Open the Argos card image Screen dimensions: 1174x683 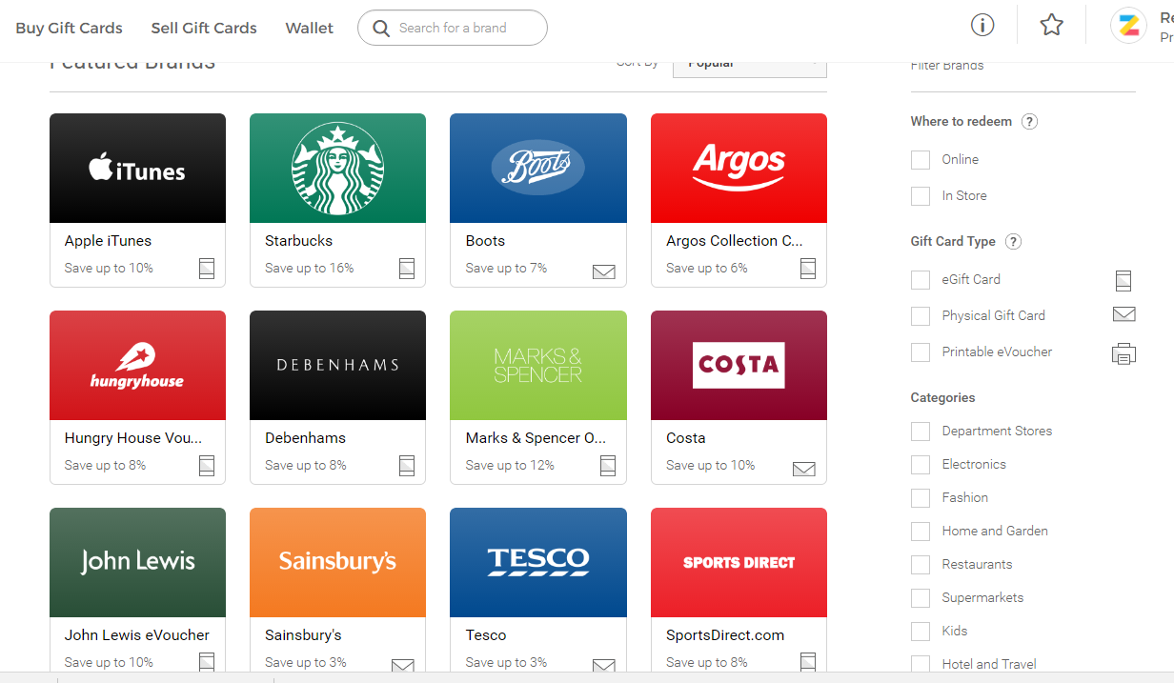tap(739, 169)
